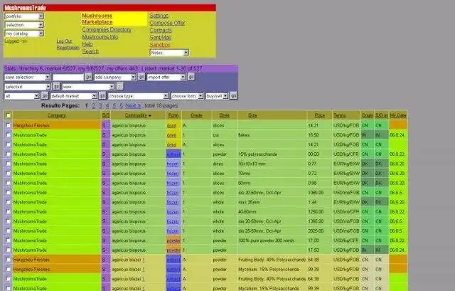Open the Notes dropdown
This screenshot has height=291, width=455.
click(169, 53)
